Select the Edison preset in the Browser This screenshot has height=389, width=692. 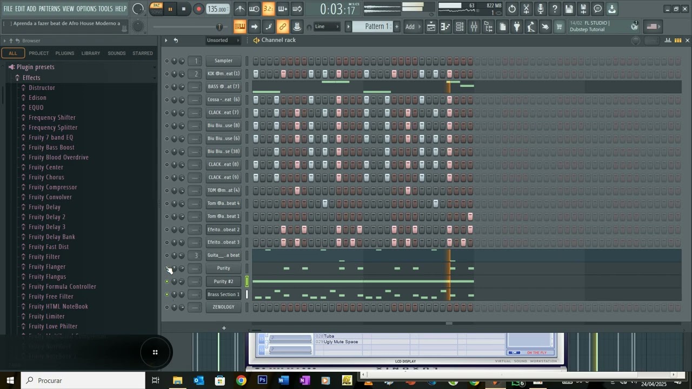click(37, 98)
